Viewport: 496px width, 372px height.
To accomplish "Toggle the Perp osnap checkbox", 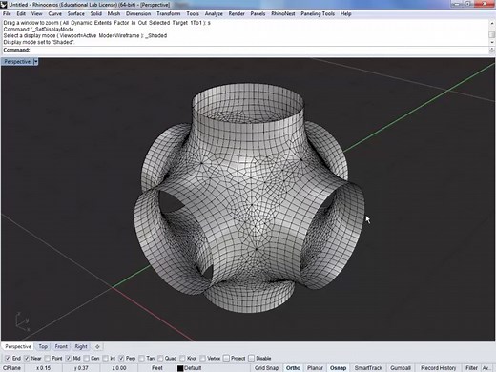I will click(x=121, y=359).
